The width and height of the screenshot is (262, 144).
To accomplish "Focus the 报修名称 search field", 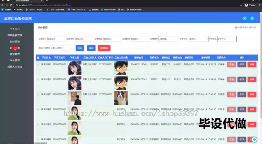I will coord(84,39).
